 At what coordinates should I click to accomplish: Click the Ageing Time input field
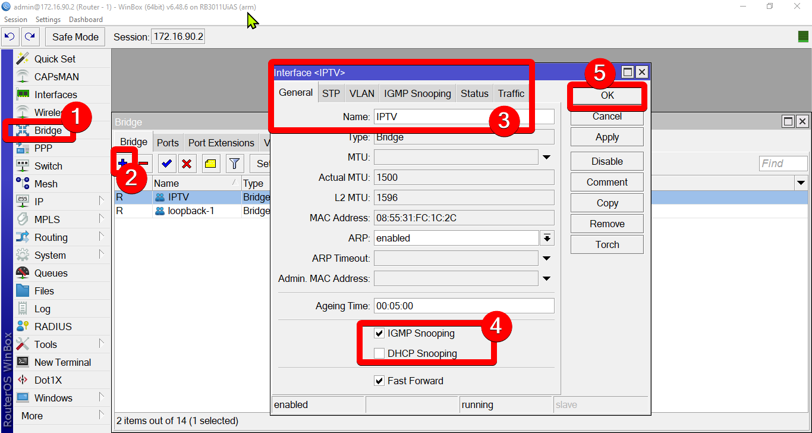click(464, 306)
